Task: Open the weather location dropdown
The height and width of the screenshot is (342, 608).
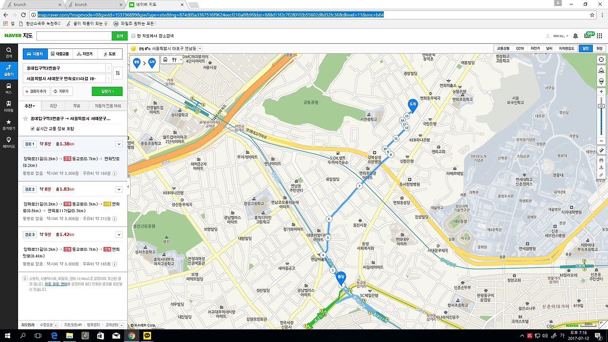Action: coord(200,48)
